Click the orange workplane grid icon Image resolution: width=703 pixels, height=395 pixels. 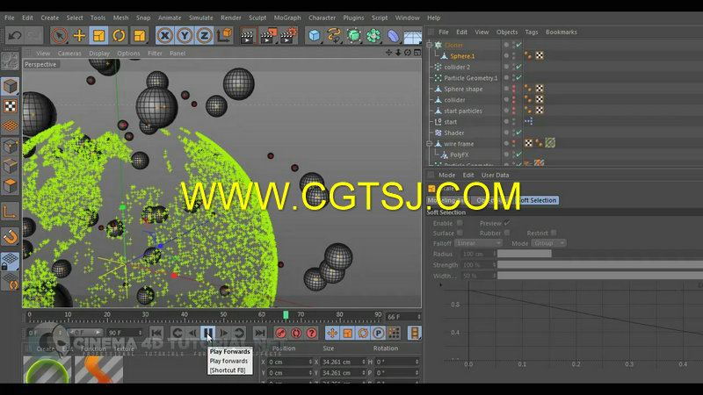[x=10, y=126]
